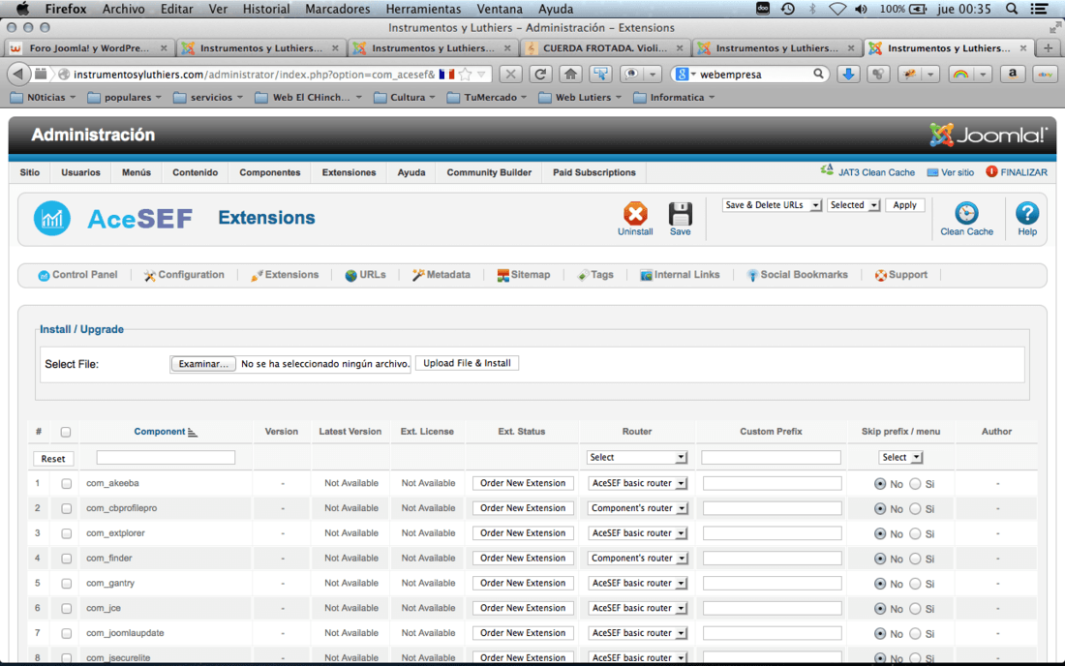Image resolution: width=1065 pixels, height=666 pixels.
Task: Click the Save floppy disk icon
Action: point(680,214)
